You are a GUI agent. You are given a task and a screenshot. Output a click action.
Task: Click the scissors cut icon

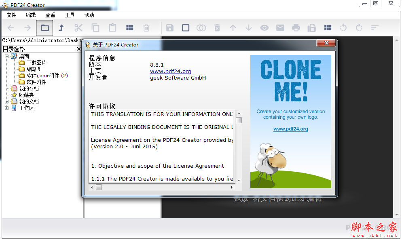pos(78,27)
